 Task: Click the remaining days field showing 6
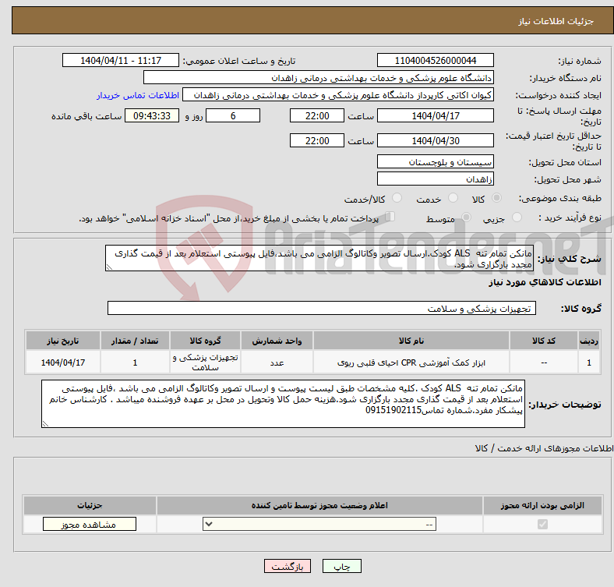233,116
